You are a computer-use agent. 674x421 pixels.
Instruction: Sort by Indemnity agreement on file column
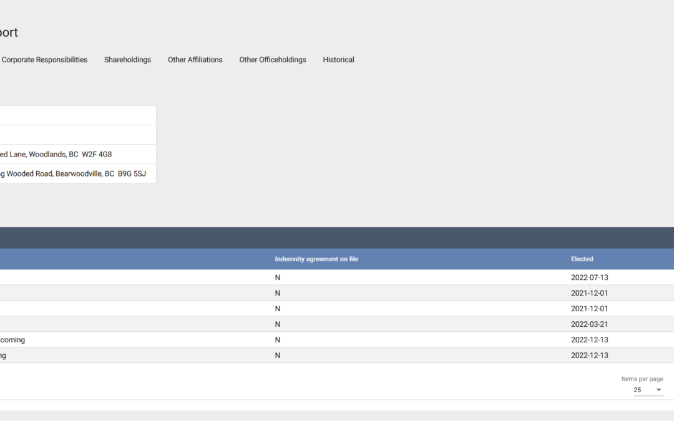(x=316, y=259)
